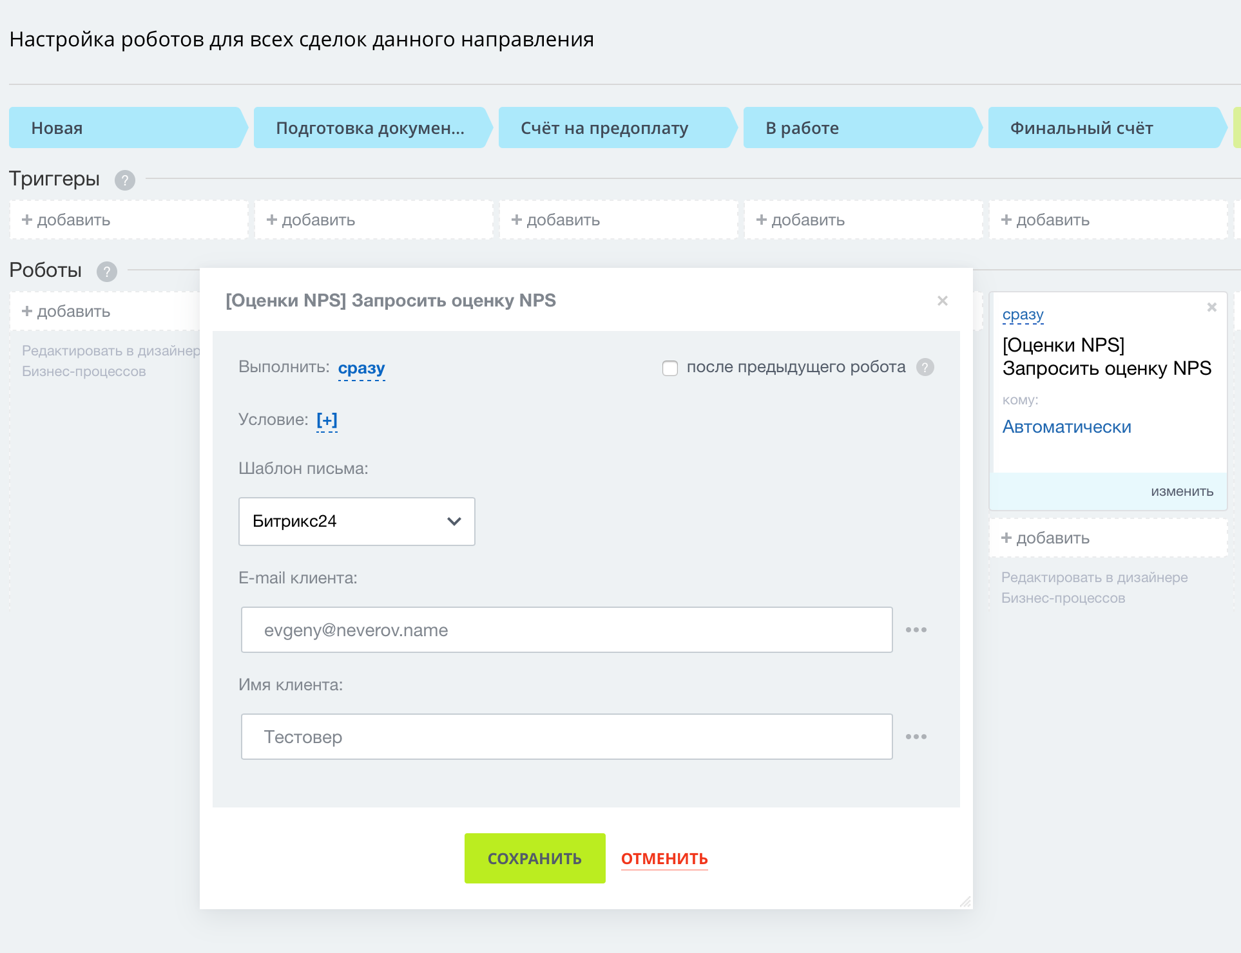Image resolution: width=1241 pixels, height=953 pixels.
Task: Open the Битрикс24 letter template dropdown
Action: click(x=356, y=522)
